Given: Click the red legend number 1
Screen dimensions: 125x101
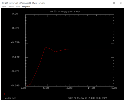Looking at the screenshot, I should 4,94.
